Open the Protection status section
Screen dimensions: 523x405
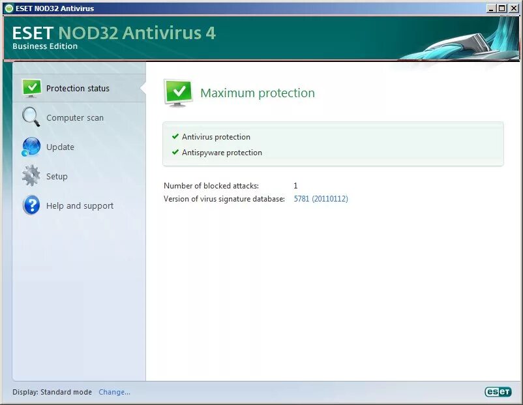click(78, 89)
